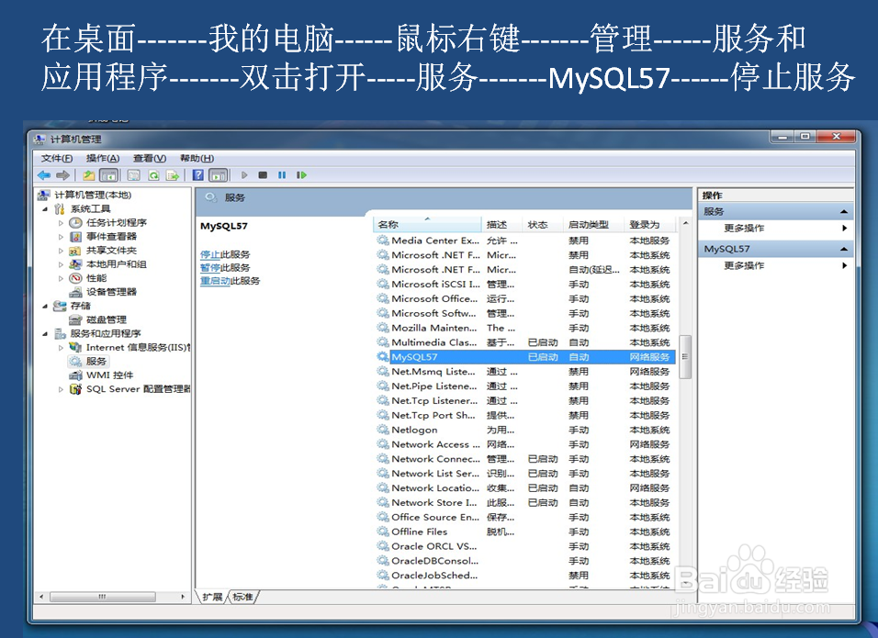The width and height of the screenshot is (878, 638).
Task: Click the 启动类型 column header
Action: (591, 224)
